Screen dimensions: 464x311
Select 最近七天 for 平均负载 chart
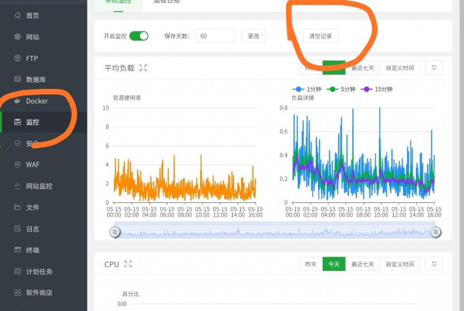coord(362,68)
